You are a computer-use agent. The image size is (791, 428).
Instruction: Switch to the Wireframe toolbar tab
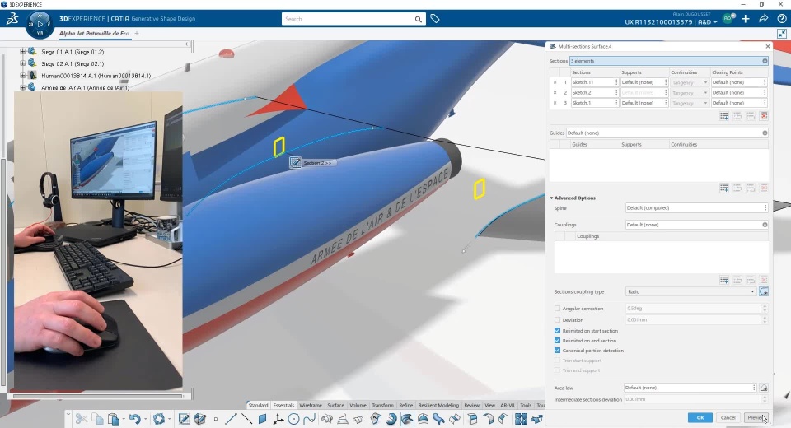311,405
